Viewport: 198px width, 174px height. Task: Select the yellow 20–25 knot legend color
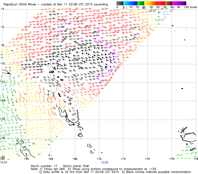click(x=148, y=3)
